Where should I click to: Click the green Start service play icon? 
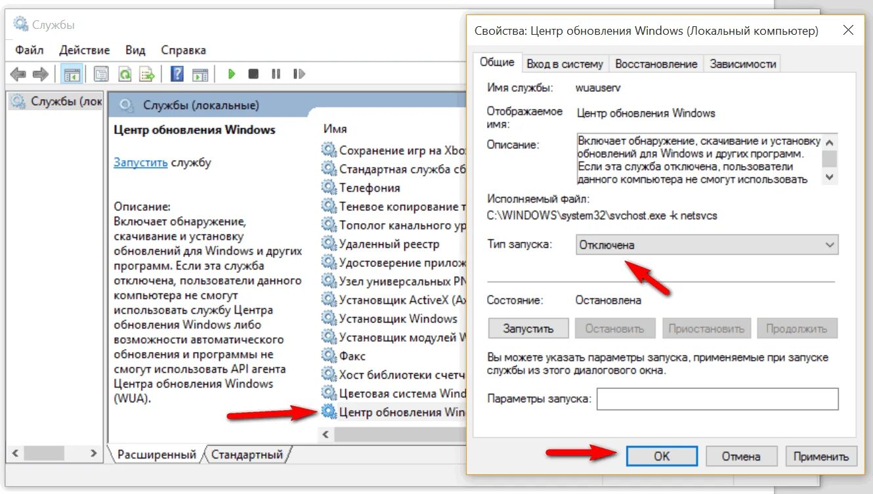click(231, 74)
